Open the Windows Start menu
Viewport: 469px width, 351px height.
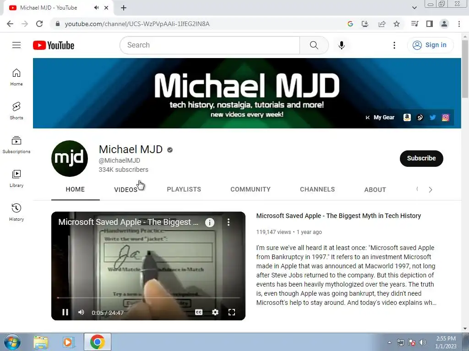(12, 342)
